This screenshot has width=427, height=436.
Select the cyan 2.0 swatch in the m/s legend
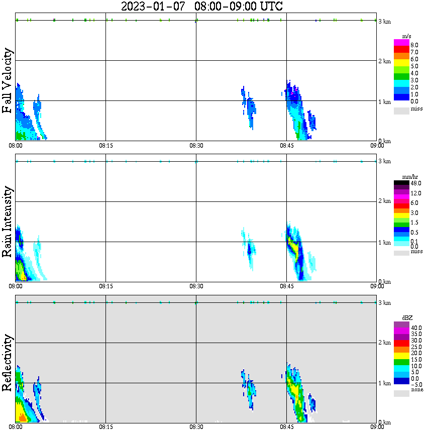pyautogui.click(x=401, y=83)
